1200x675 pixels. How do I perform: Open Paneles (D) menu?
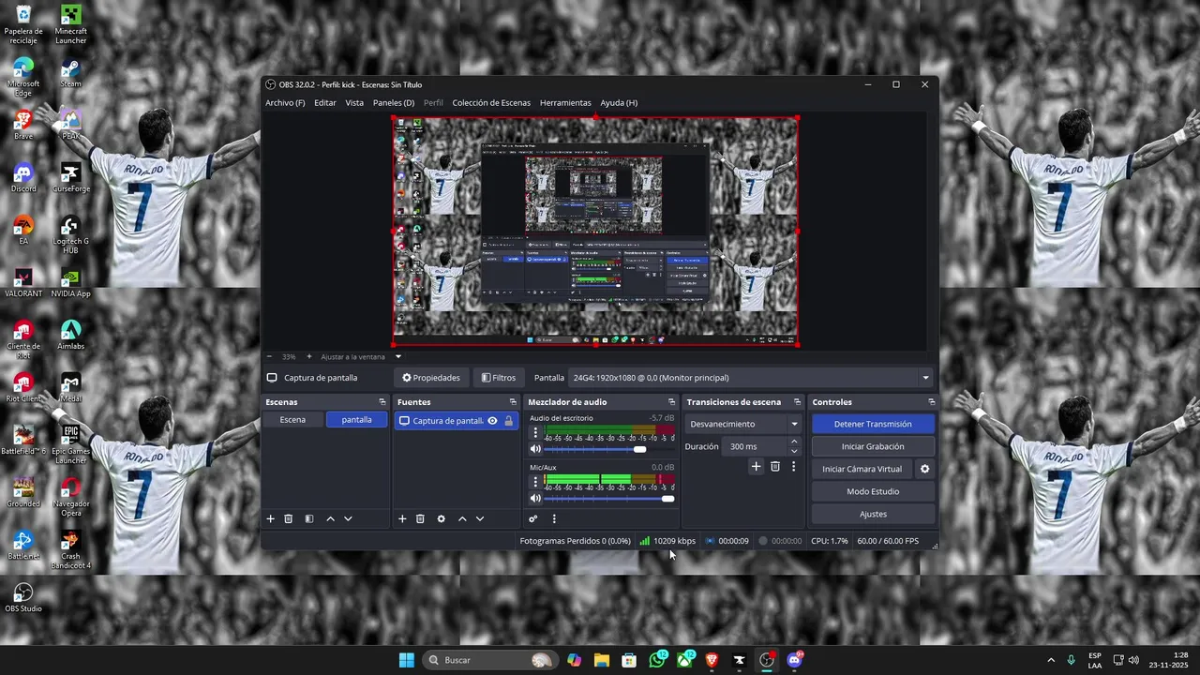[x=394, y=102]
